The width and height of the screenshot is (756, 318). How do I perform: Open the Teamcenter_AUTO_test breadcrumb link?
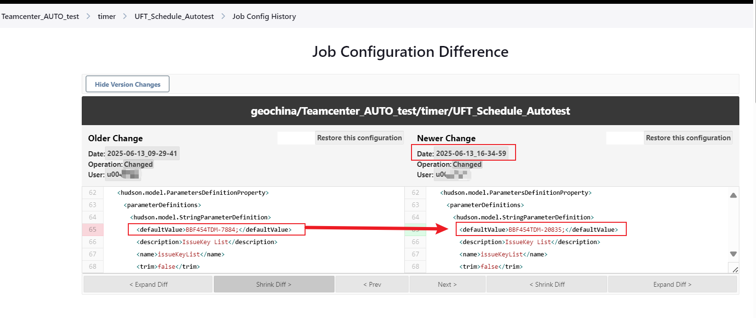[40, 17]
